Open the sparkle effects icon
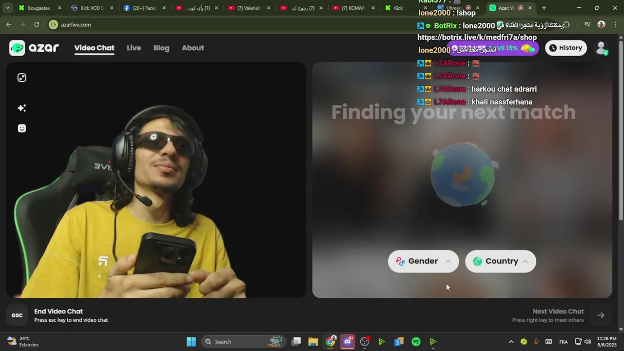This screenshot has height=351, width=624. [x=21, y=108]
